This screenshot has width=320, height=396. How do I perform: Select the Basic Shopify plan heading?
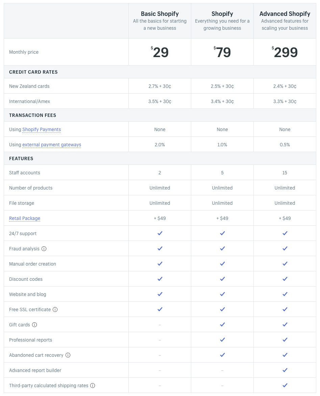160,14
